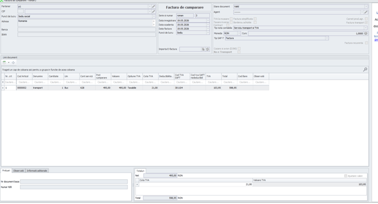Toggle Cazare si avion (D390) checkbox

239,48
